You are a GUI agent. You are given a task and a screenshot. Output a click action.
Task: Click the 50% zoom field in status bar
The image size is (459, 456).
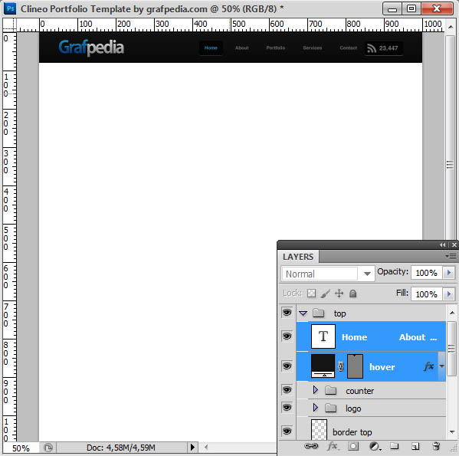(21, 448)
